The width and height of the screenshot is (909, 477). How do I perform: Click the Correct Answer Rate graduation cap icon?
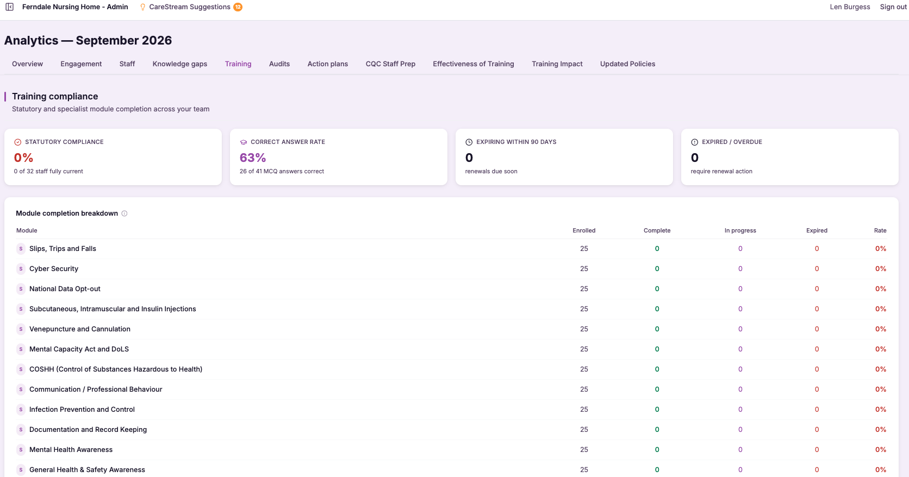click(244, 142)
